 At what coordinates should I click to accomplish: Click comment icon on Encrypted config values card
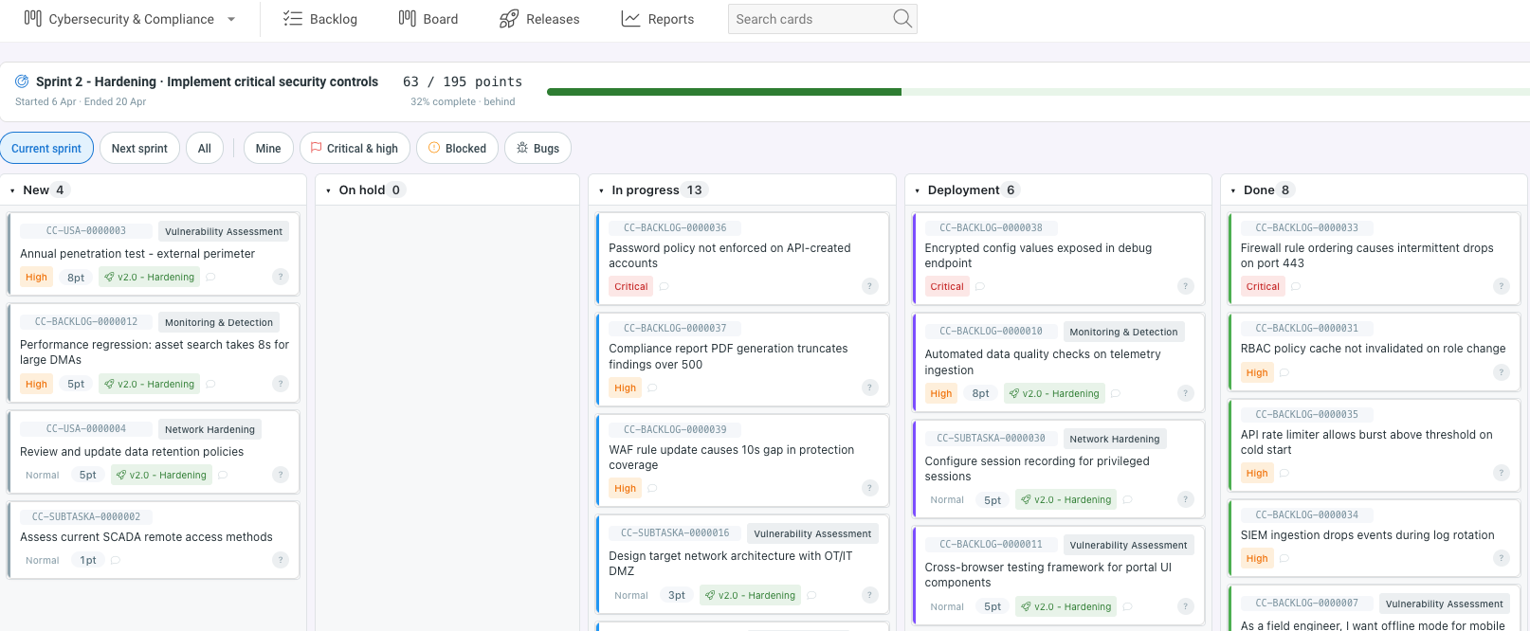coord(980,286)
